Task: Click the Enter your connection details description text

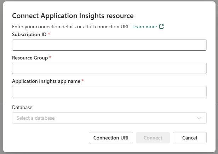Action: coord(71,27)
